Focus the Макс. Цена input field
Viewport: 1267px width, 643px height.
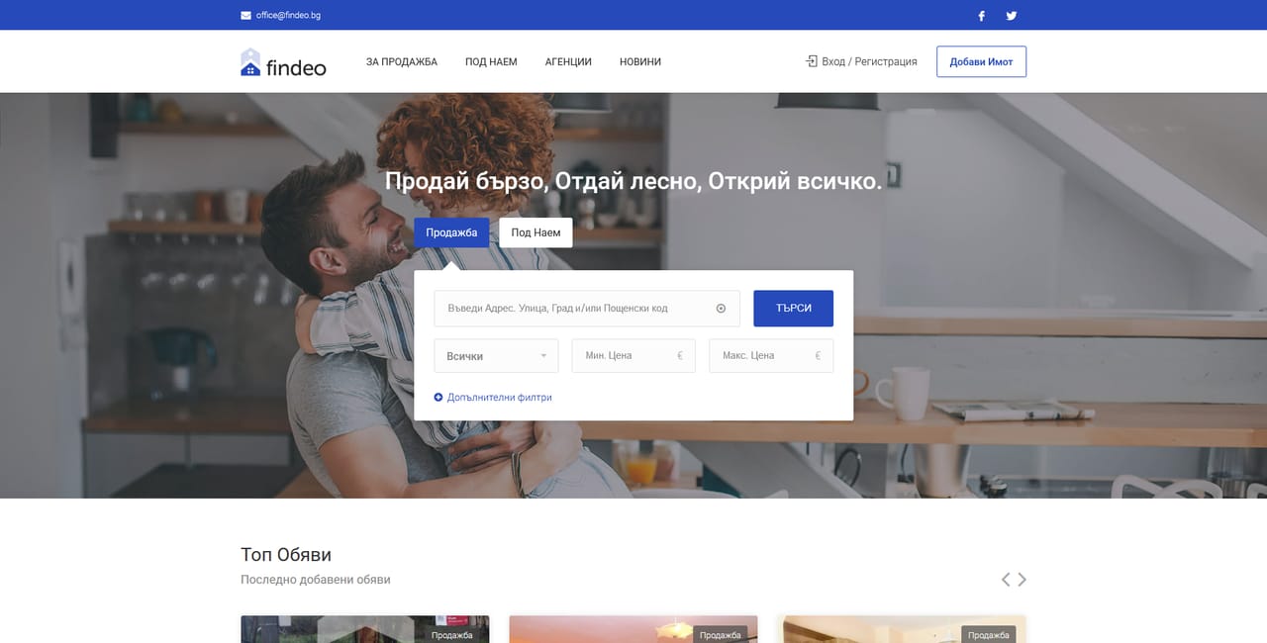tap(771, 356)
